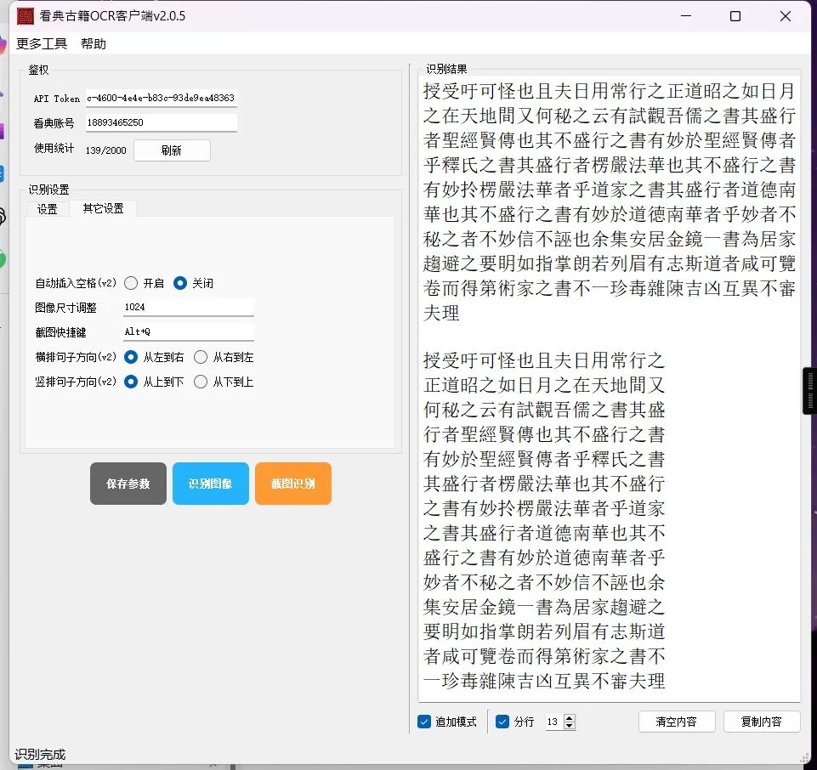Switch to the 设置 tab
This screenshot has height=770, width=817.
pos(48,208)
